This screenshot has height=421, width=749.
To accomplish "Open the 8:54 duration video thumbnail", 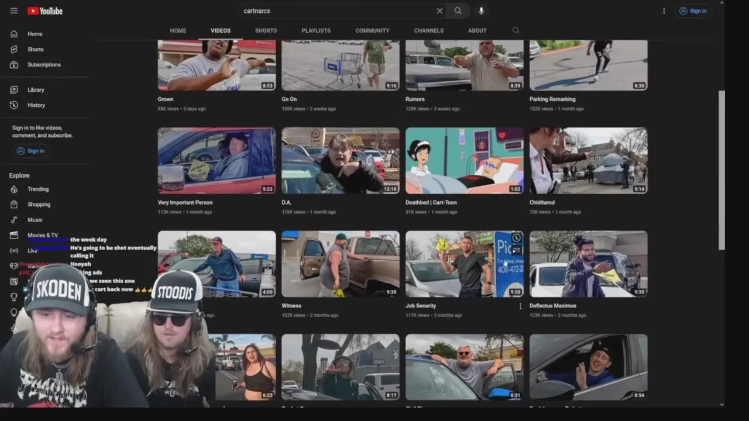I will tap(589, 367).
